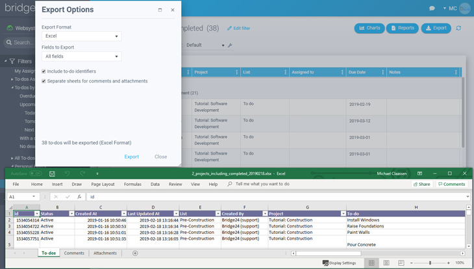Expand the All To-dos tree item
474x269 pixels.
(x=12, y=158)
